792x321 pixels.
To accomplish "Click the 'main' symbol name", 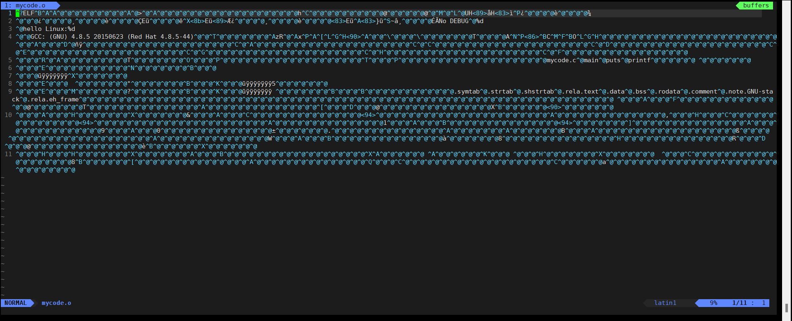I will pos(592,60).
